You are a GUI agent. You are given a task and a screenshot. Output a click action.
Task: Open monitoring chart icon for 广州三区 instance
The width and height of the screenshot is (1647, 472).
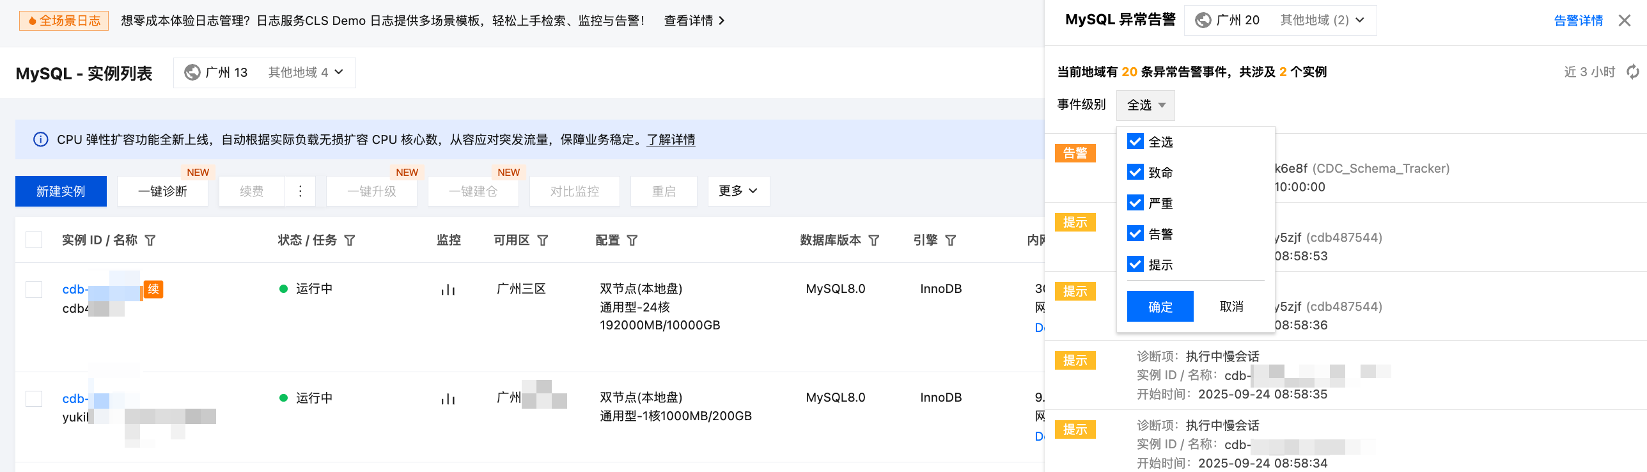[448, 290]
